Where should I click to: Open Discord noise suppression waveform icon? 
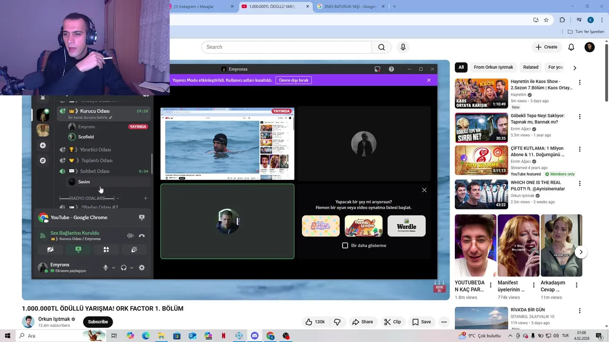point(130,236)
